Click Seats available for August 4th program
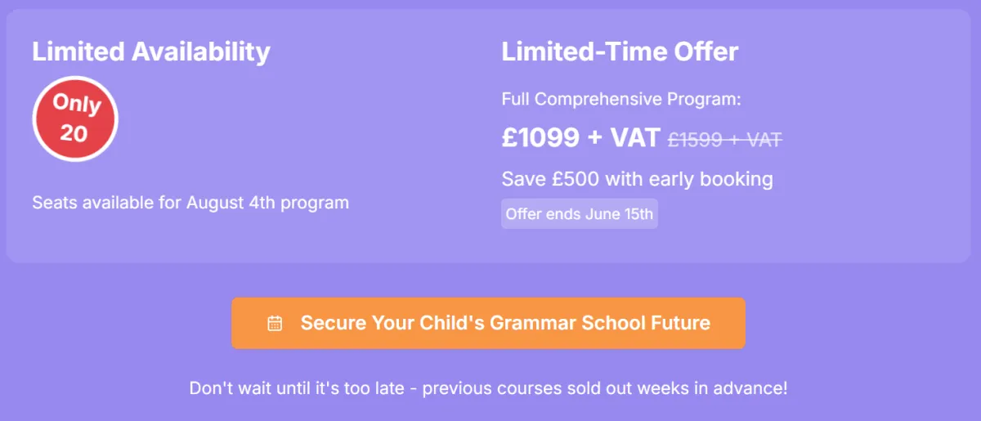 click(x=190, y=202)
